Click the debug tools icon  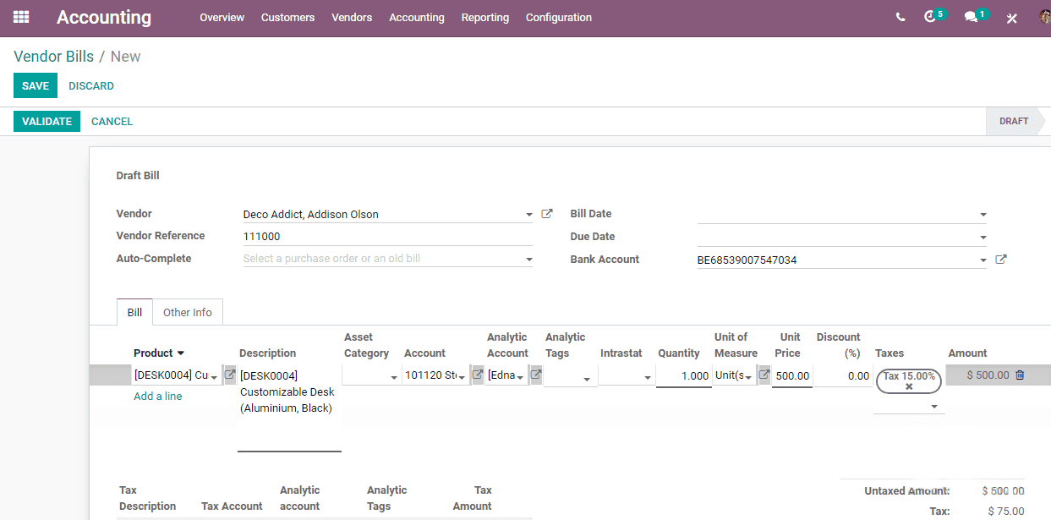click(1011, 18)
